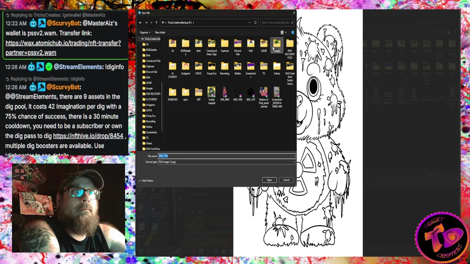Open view options dropdown arrow
The image size is (470, 264).
286,32
